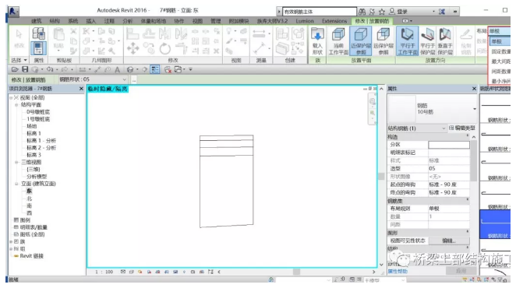Click the 当前工作平面 icon
Screen dimensions: 516x288
tap(338, 41)
